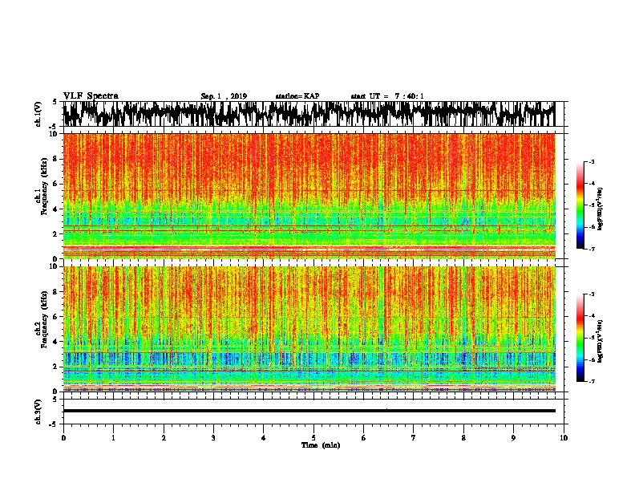This screenshot has height=491, width=635.
Task: Click the 'station=KAP' header label
Action: 297,96
